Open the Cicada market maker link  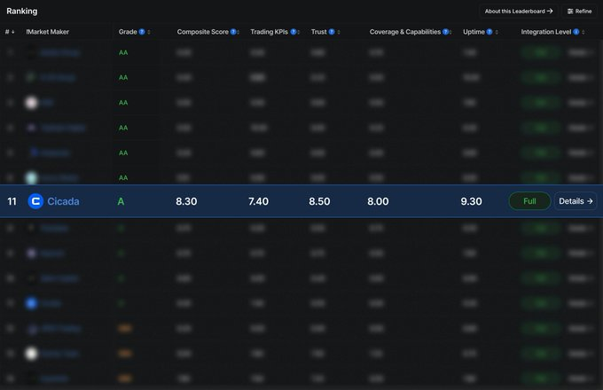point(63,201)
